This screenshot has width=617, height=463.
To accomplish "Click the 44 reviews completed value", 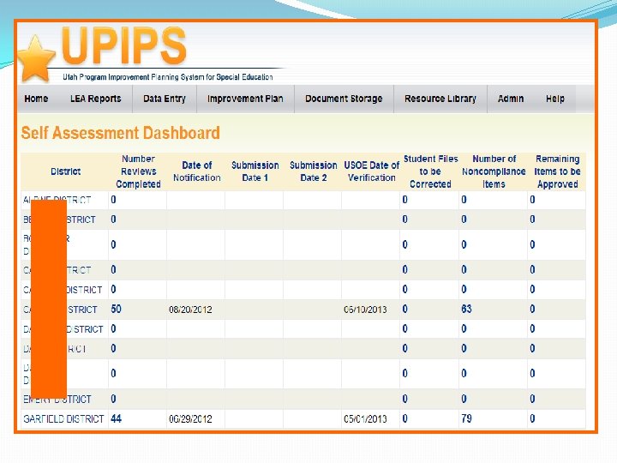I will point(116,418).
